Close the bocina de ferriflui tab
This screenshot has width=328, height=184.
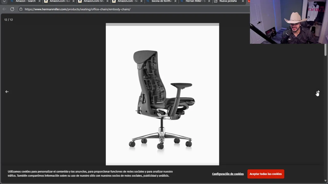[176, 1]
